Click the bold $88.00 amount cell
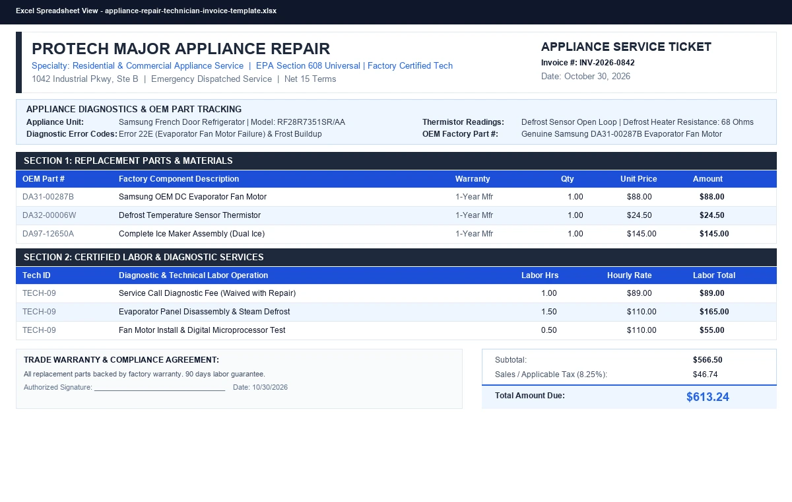 (x=712, y=197)
